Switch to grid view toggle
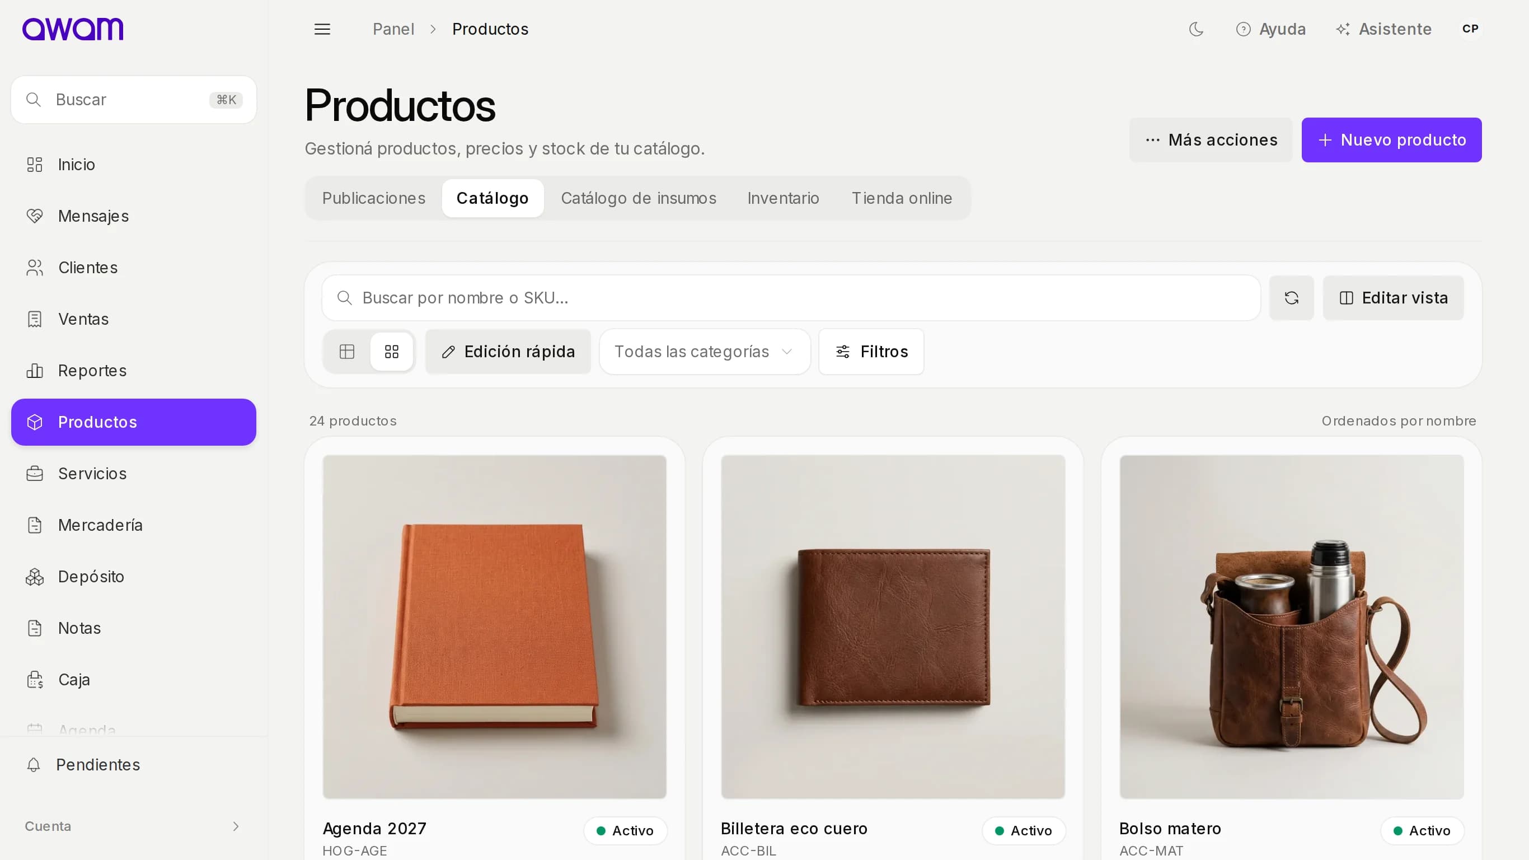 392,352
